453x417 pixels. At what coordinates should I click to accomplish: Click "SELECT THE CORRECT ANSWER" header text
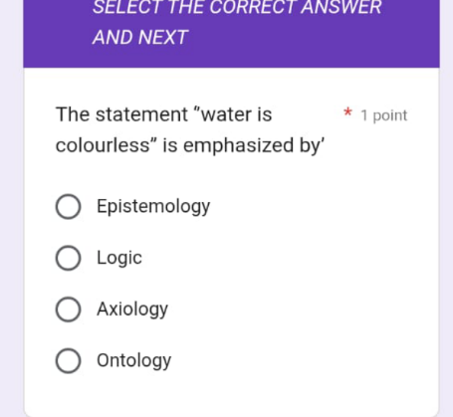pos(237,7)
